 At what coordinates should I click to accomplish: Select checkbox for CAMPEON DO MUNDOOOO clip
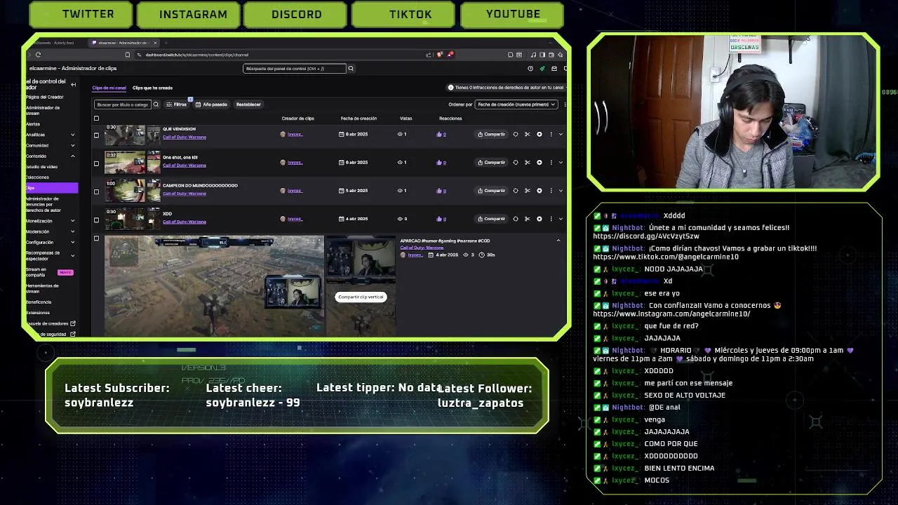[x=97, y=191]
